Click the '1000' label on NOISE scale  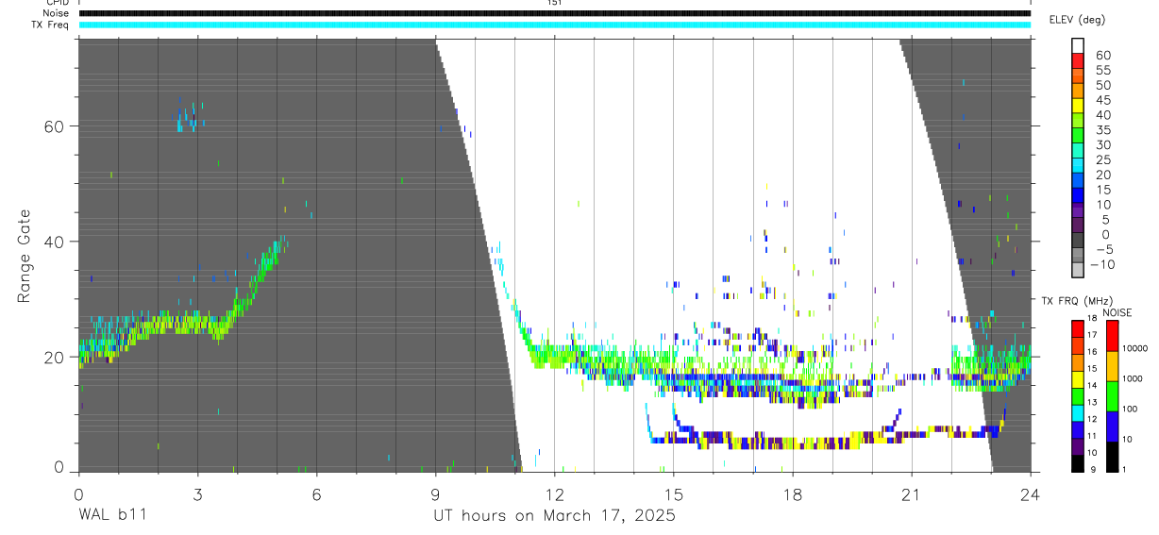(x=1132, y=379)
